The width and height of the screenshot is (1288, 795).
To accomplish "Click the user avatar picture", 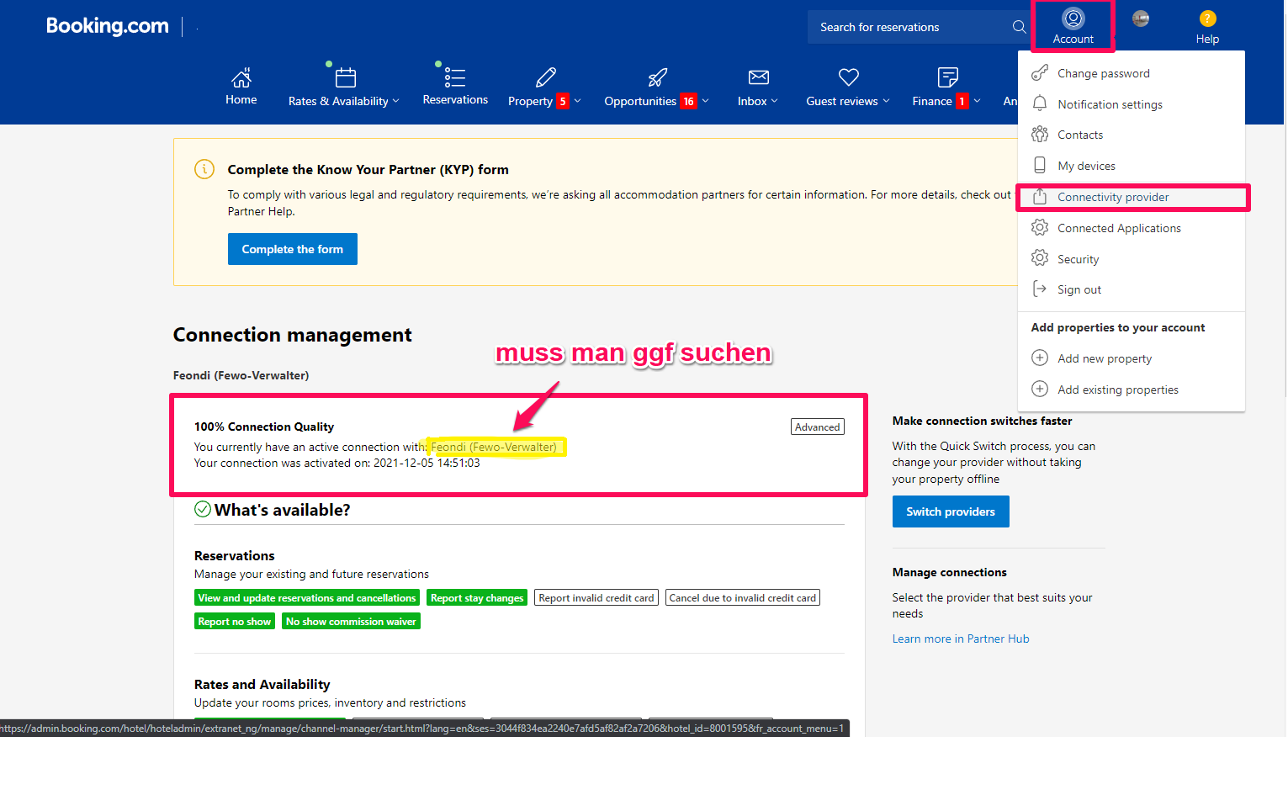I will (1141, 19).
